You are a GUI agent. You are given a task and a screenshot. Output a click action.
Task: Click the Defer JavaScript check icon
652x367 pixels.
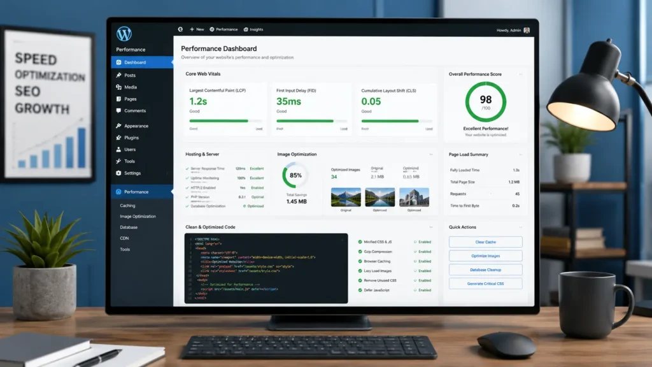360,290
